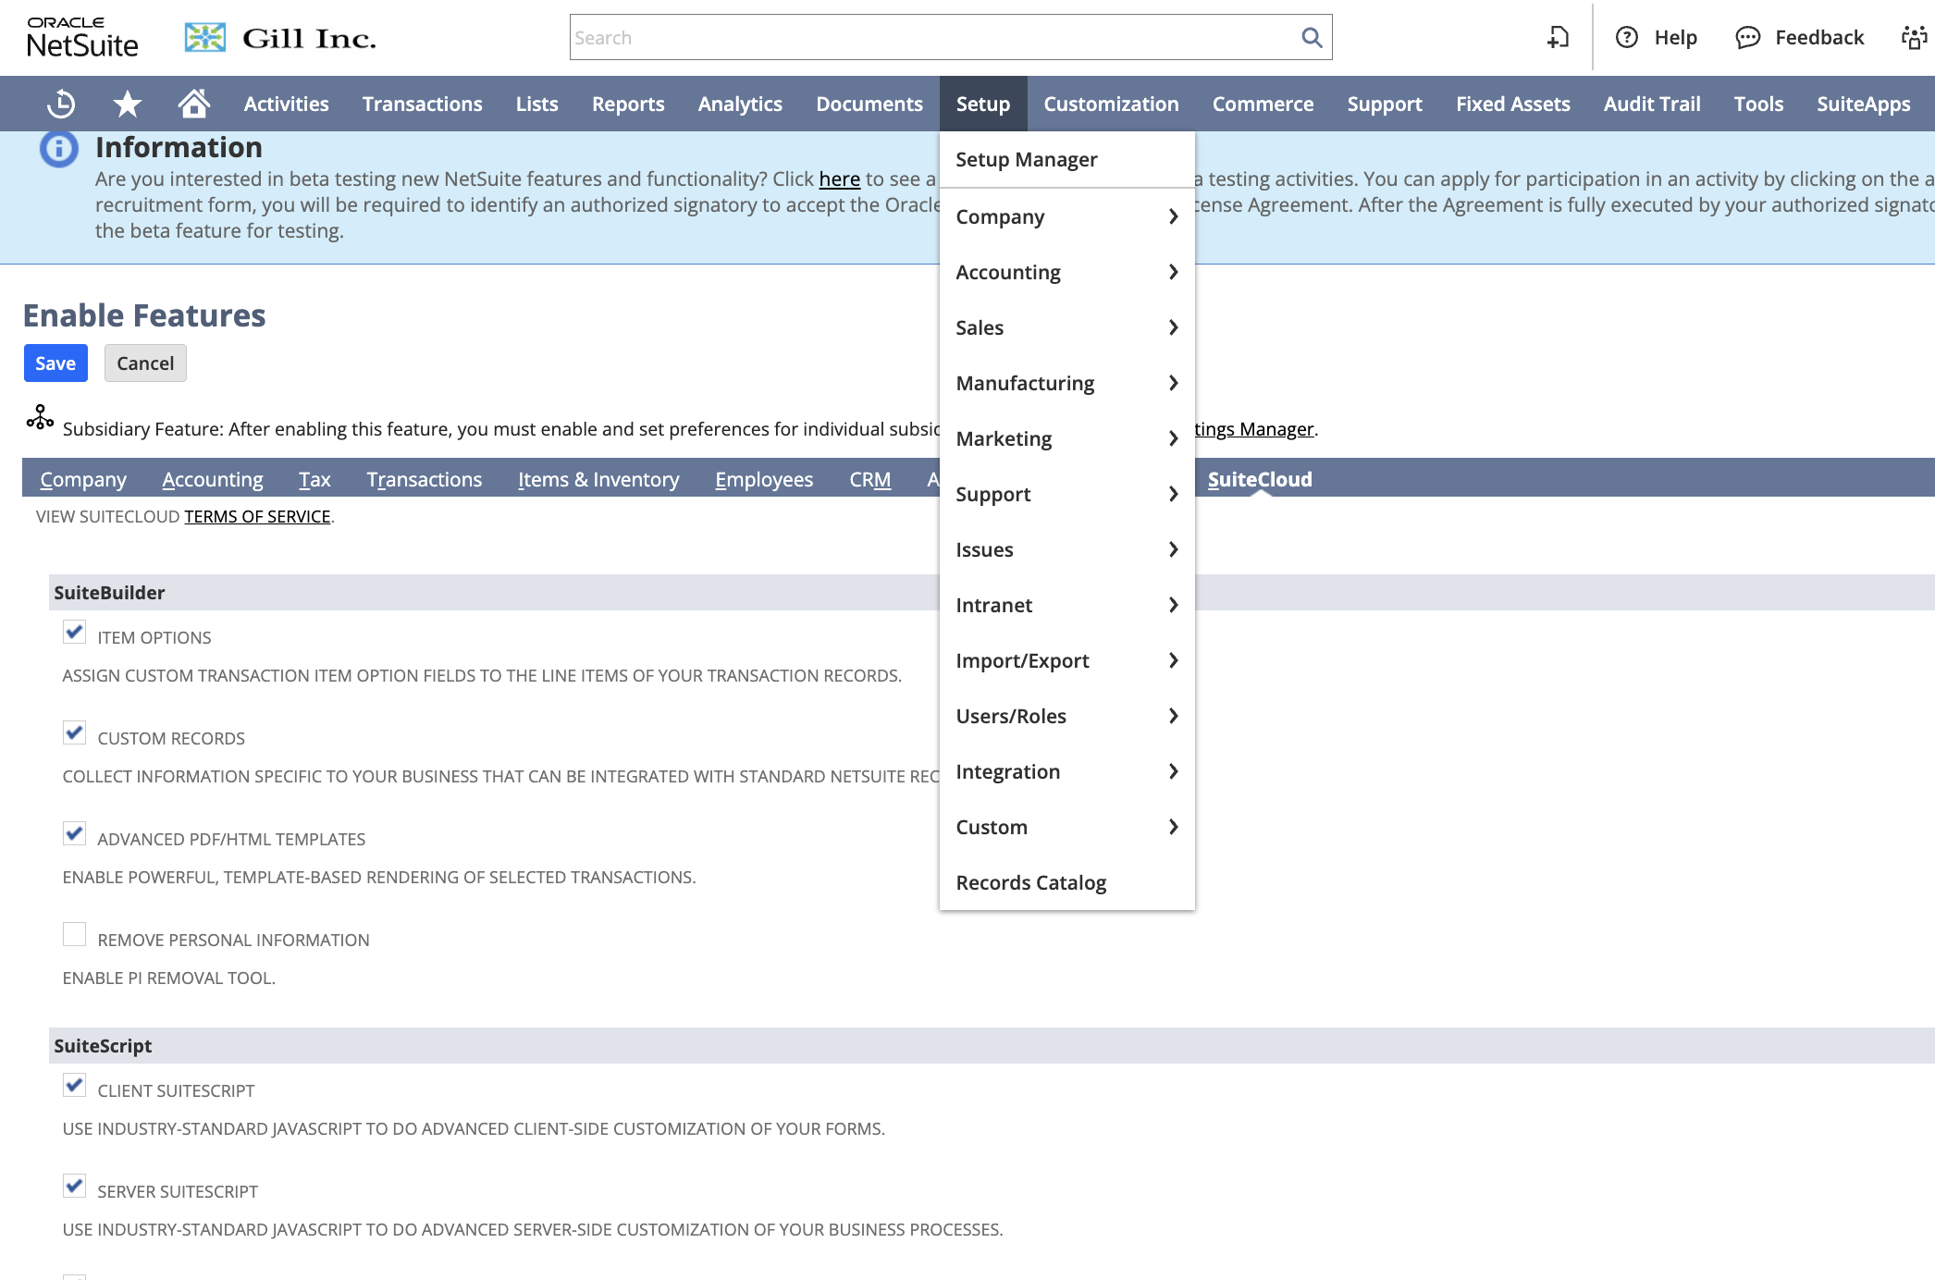Disable CLIENT SUITESCRIPT

pyautogui.click(x=74, y=1085)
